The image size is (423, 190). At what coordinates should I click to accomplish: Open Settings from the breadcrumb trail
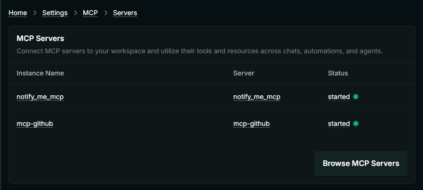pyautogui.click(x=55, y=13)
